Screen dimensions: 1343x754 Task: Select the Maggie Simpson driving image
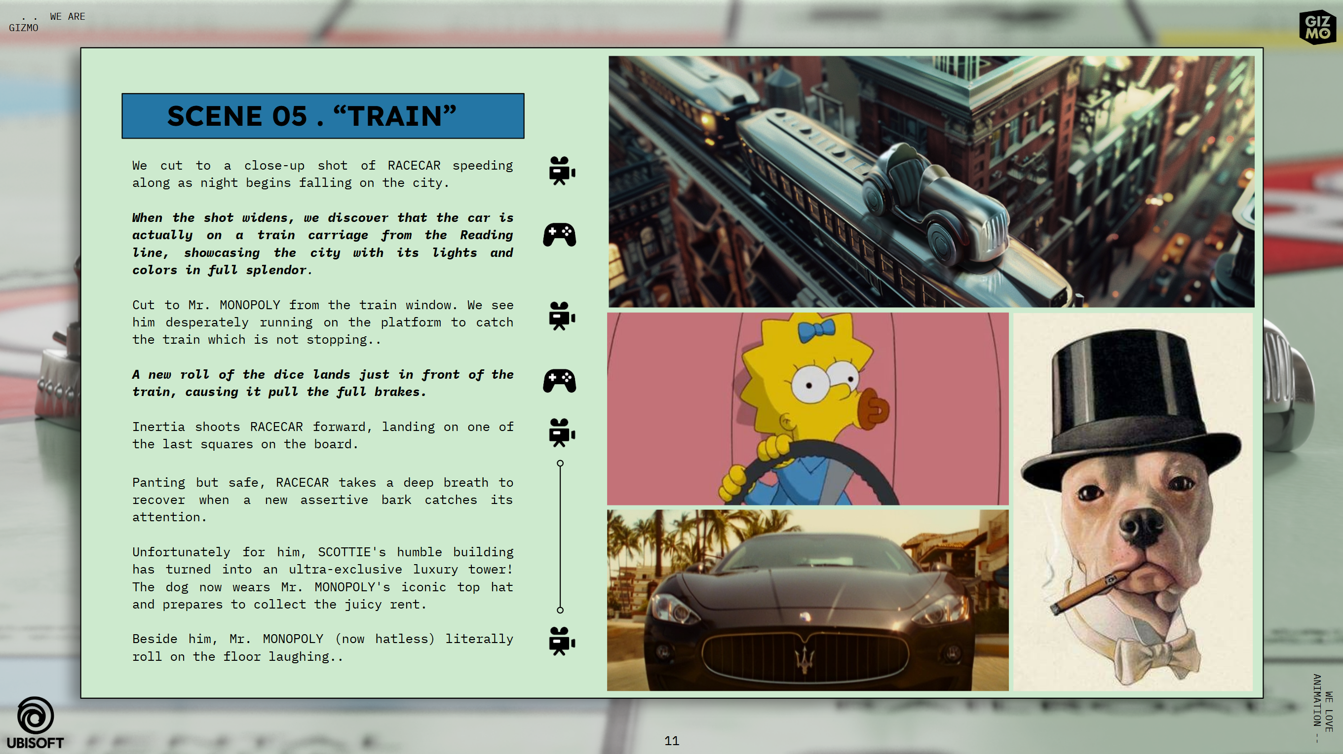pyautogui.click(x=807, y=408)
